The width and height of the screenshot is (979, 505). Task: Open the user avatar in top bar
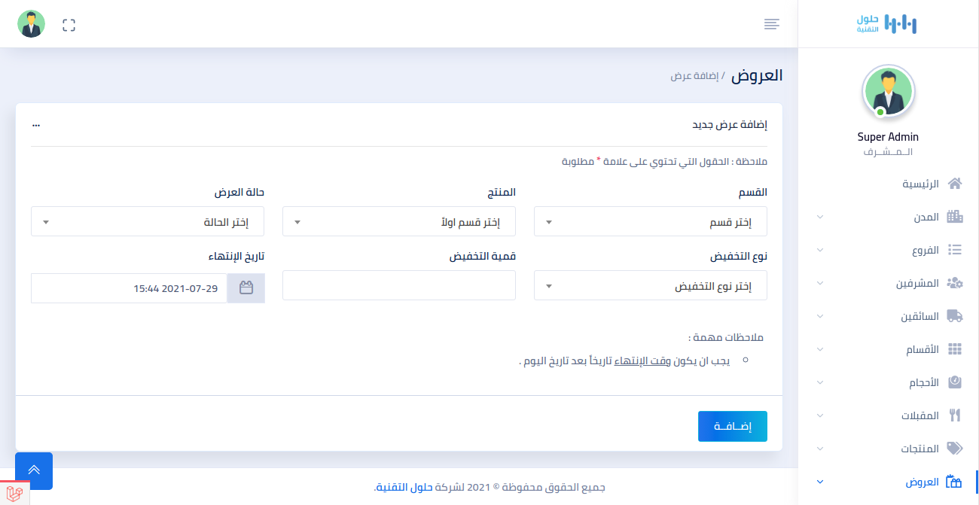point(32,25)
